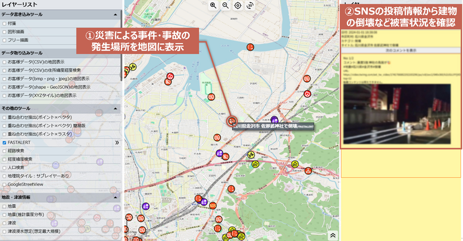This screenshot has height=241, width=463.
Task: Click the zoom in magnifier icon
Action: [x=213, y=5]
